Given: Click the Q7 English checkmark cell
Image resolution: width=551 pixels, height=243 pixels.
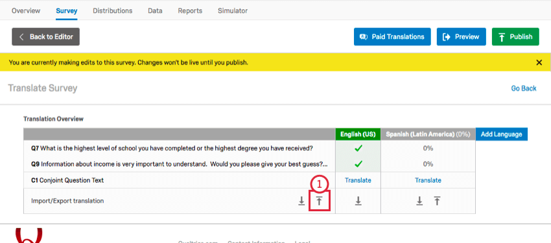Looking at the screenshot, I should (358, 148).
